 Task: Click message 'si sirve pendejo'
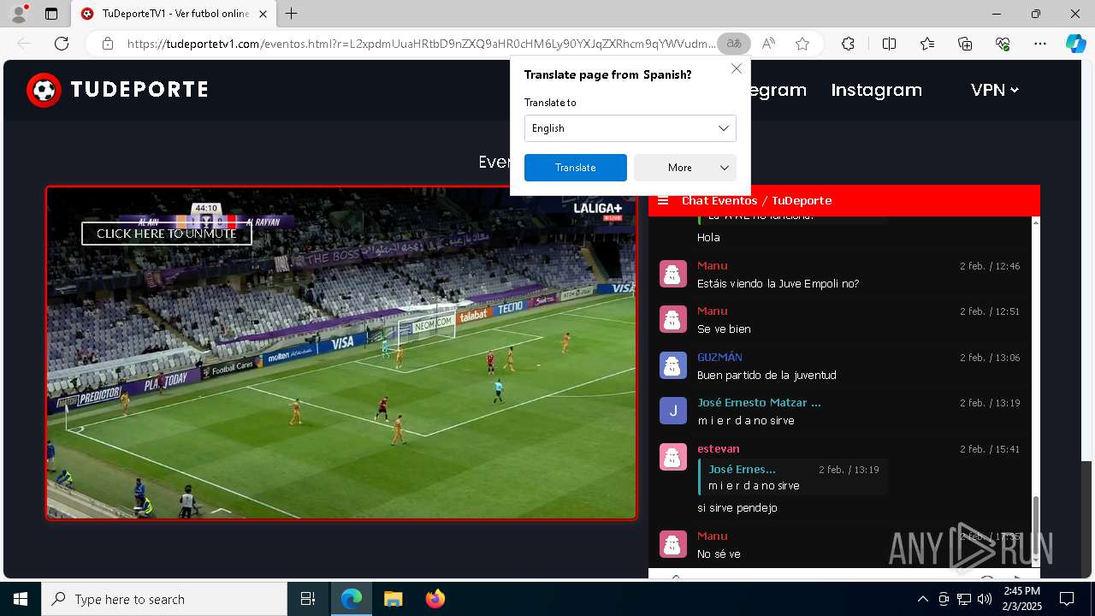[737, 507]
